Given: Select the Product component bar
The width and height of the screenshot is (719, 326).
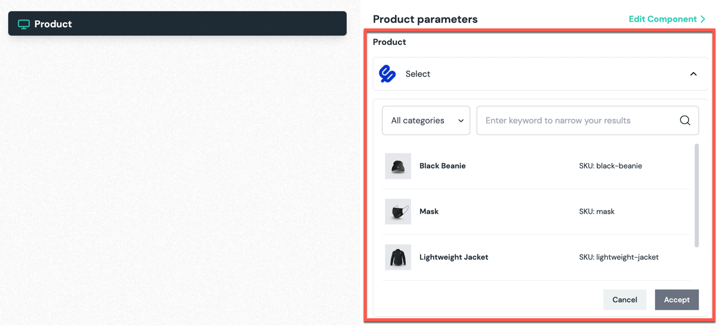Looking at the screenshot, I should point(177,24).
